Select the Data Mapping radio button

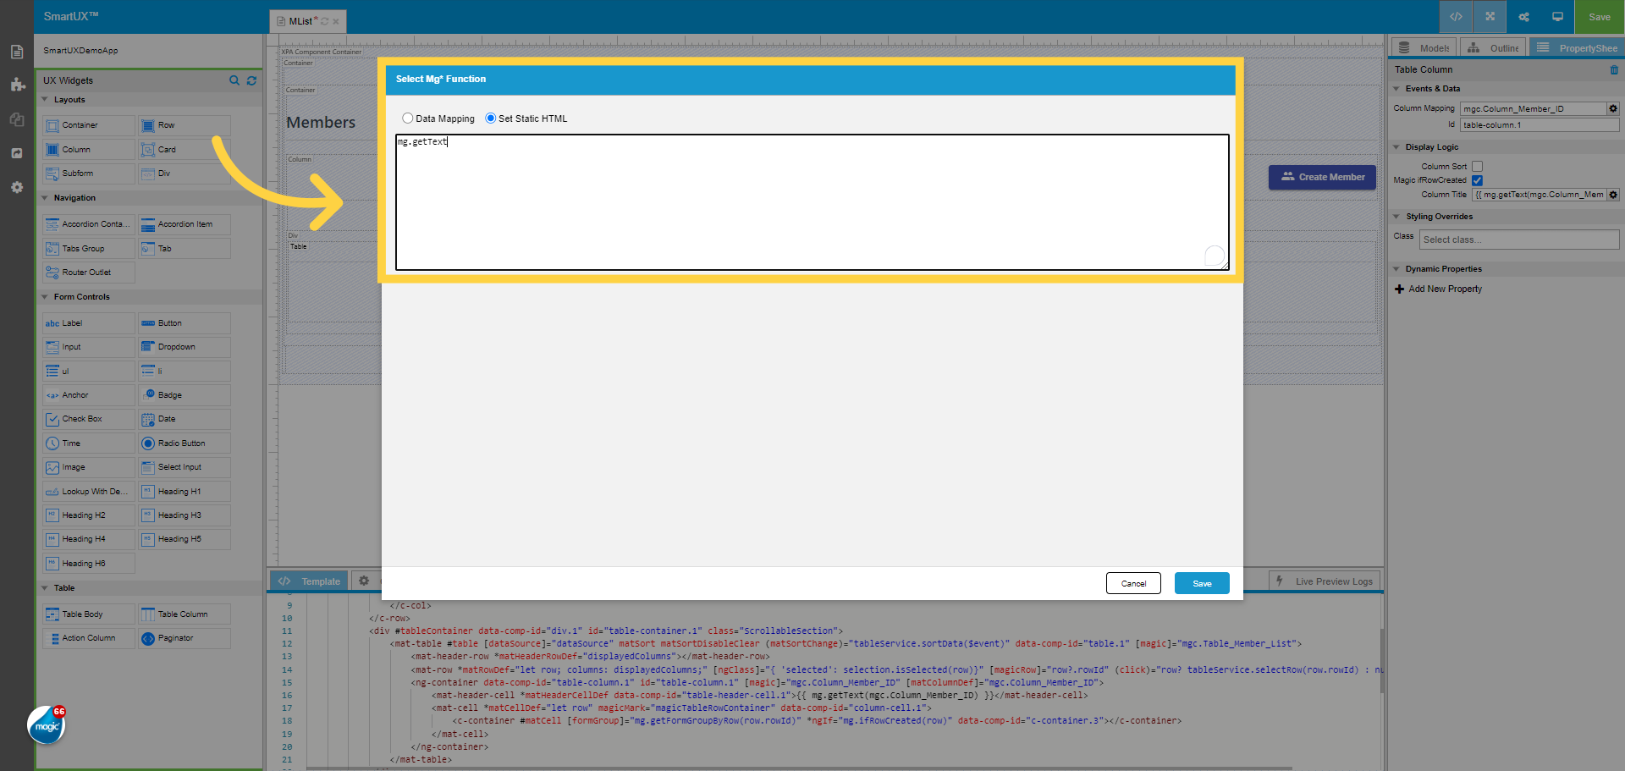click(408, 118)
